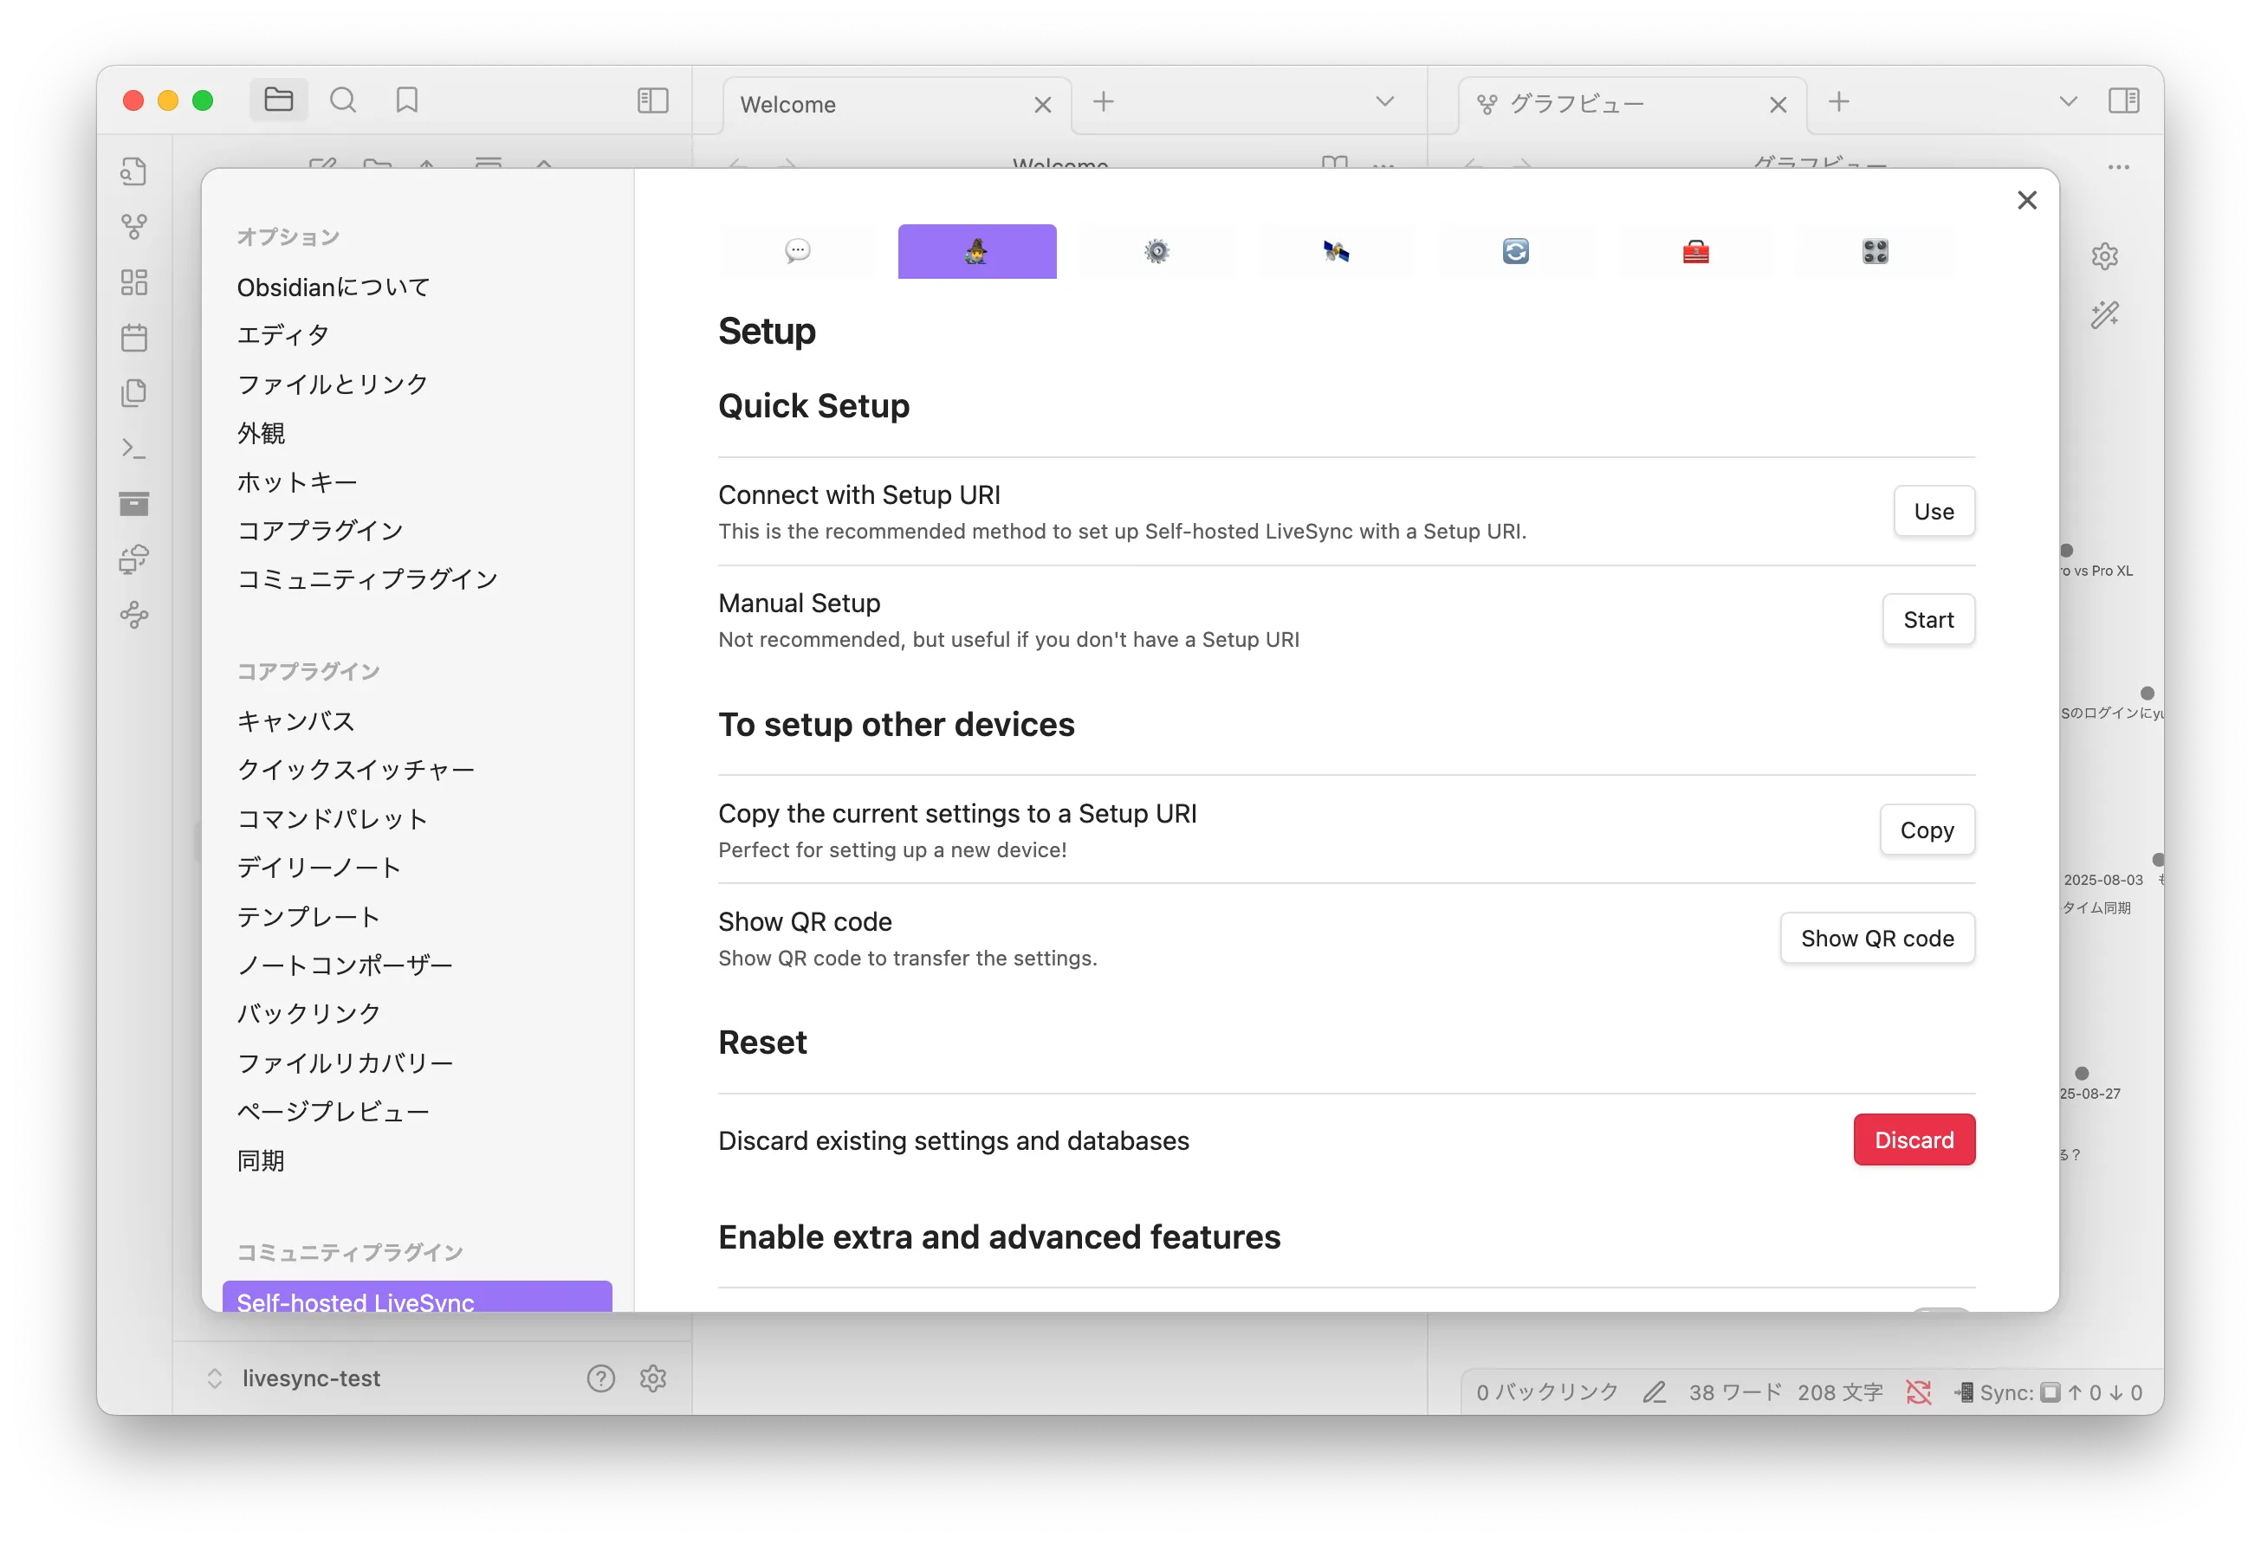Screen dimensions: 2261x1543
Task: Open the speech bubble update info tab
Action: click(797, 252)
